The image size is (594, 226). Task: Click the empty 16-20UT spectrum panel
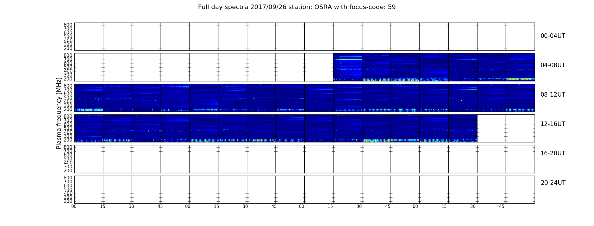pos(304,159)
